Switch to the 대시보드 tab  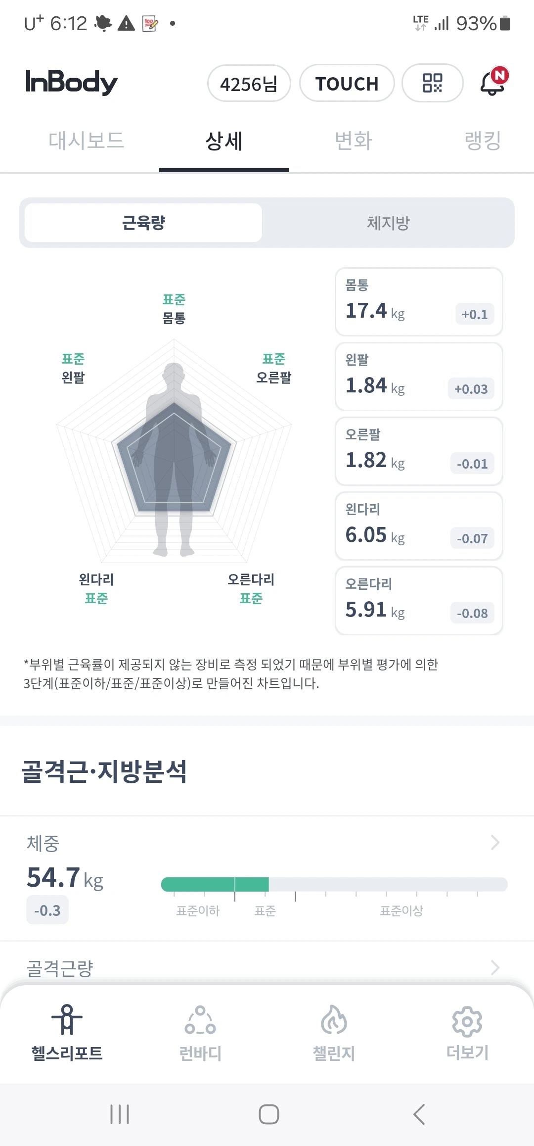pos(86,141)
